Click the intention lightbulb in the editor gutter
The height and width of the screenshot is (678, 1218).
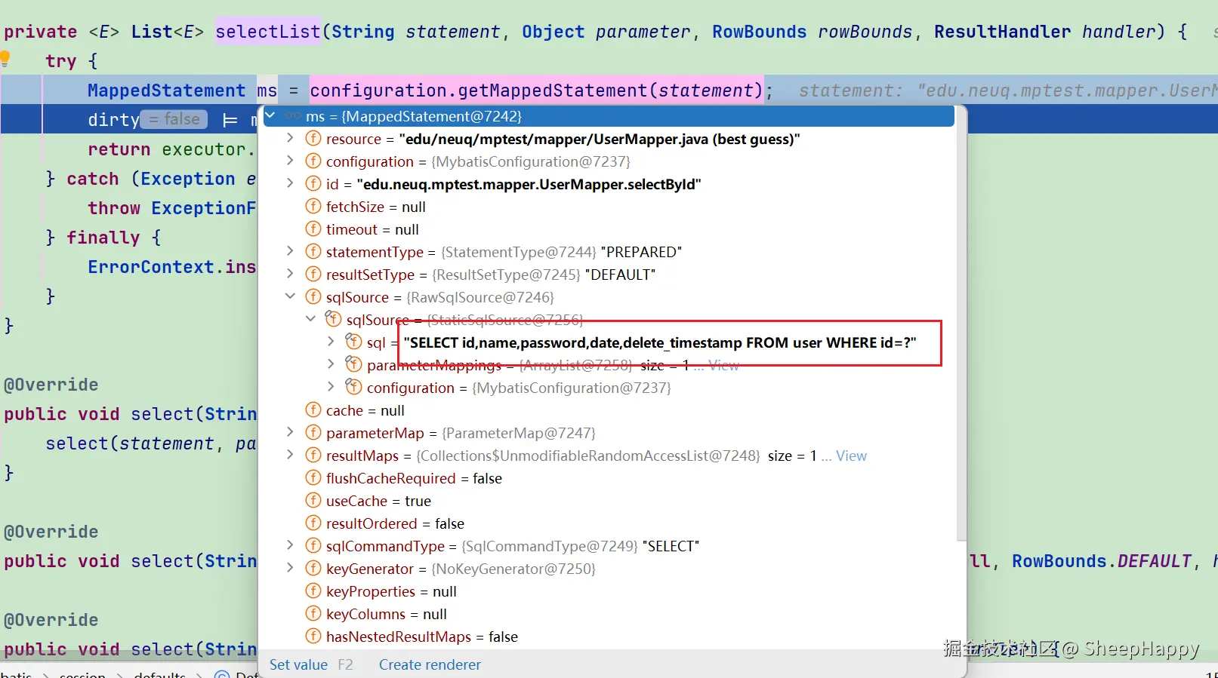tap(5, 58)
